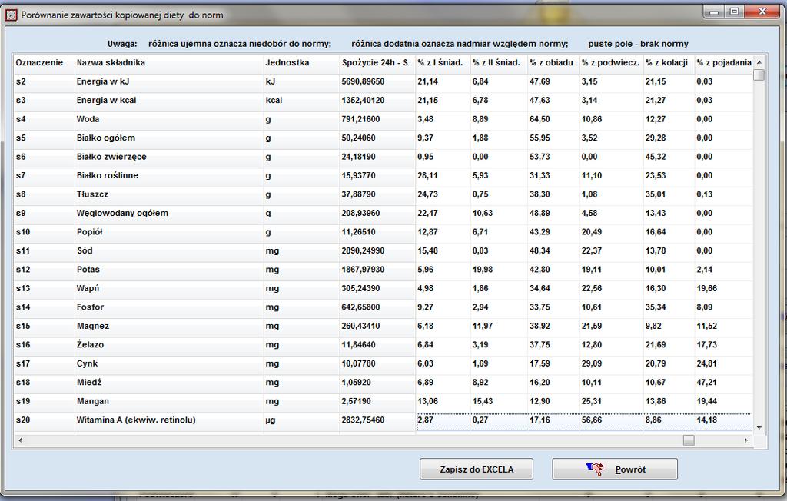This screenshot has width=787, height=501.
Task: Click the s10 designation cell
Action: point(44,232)
